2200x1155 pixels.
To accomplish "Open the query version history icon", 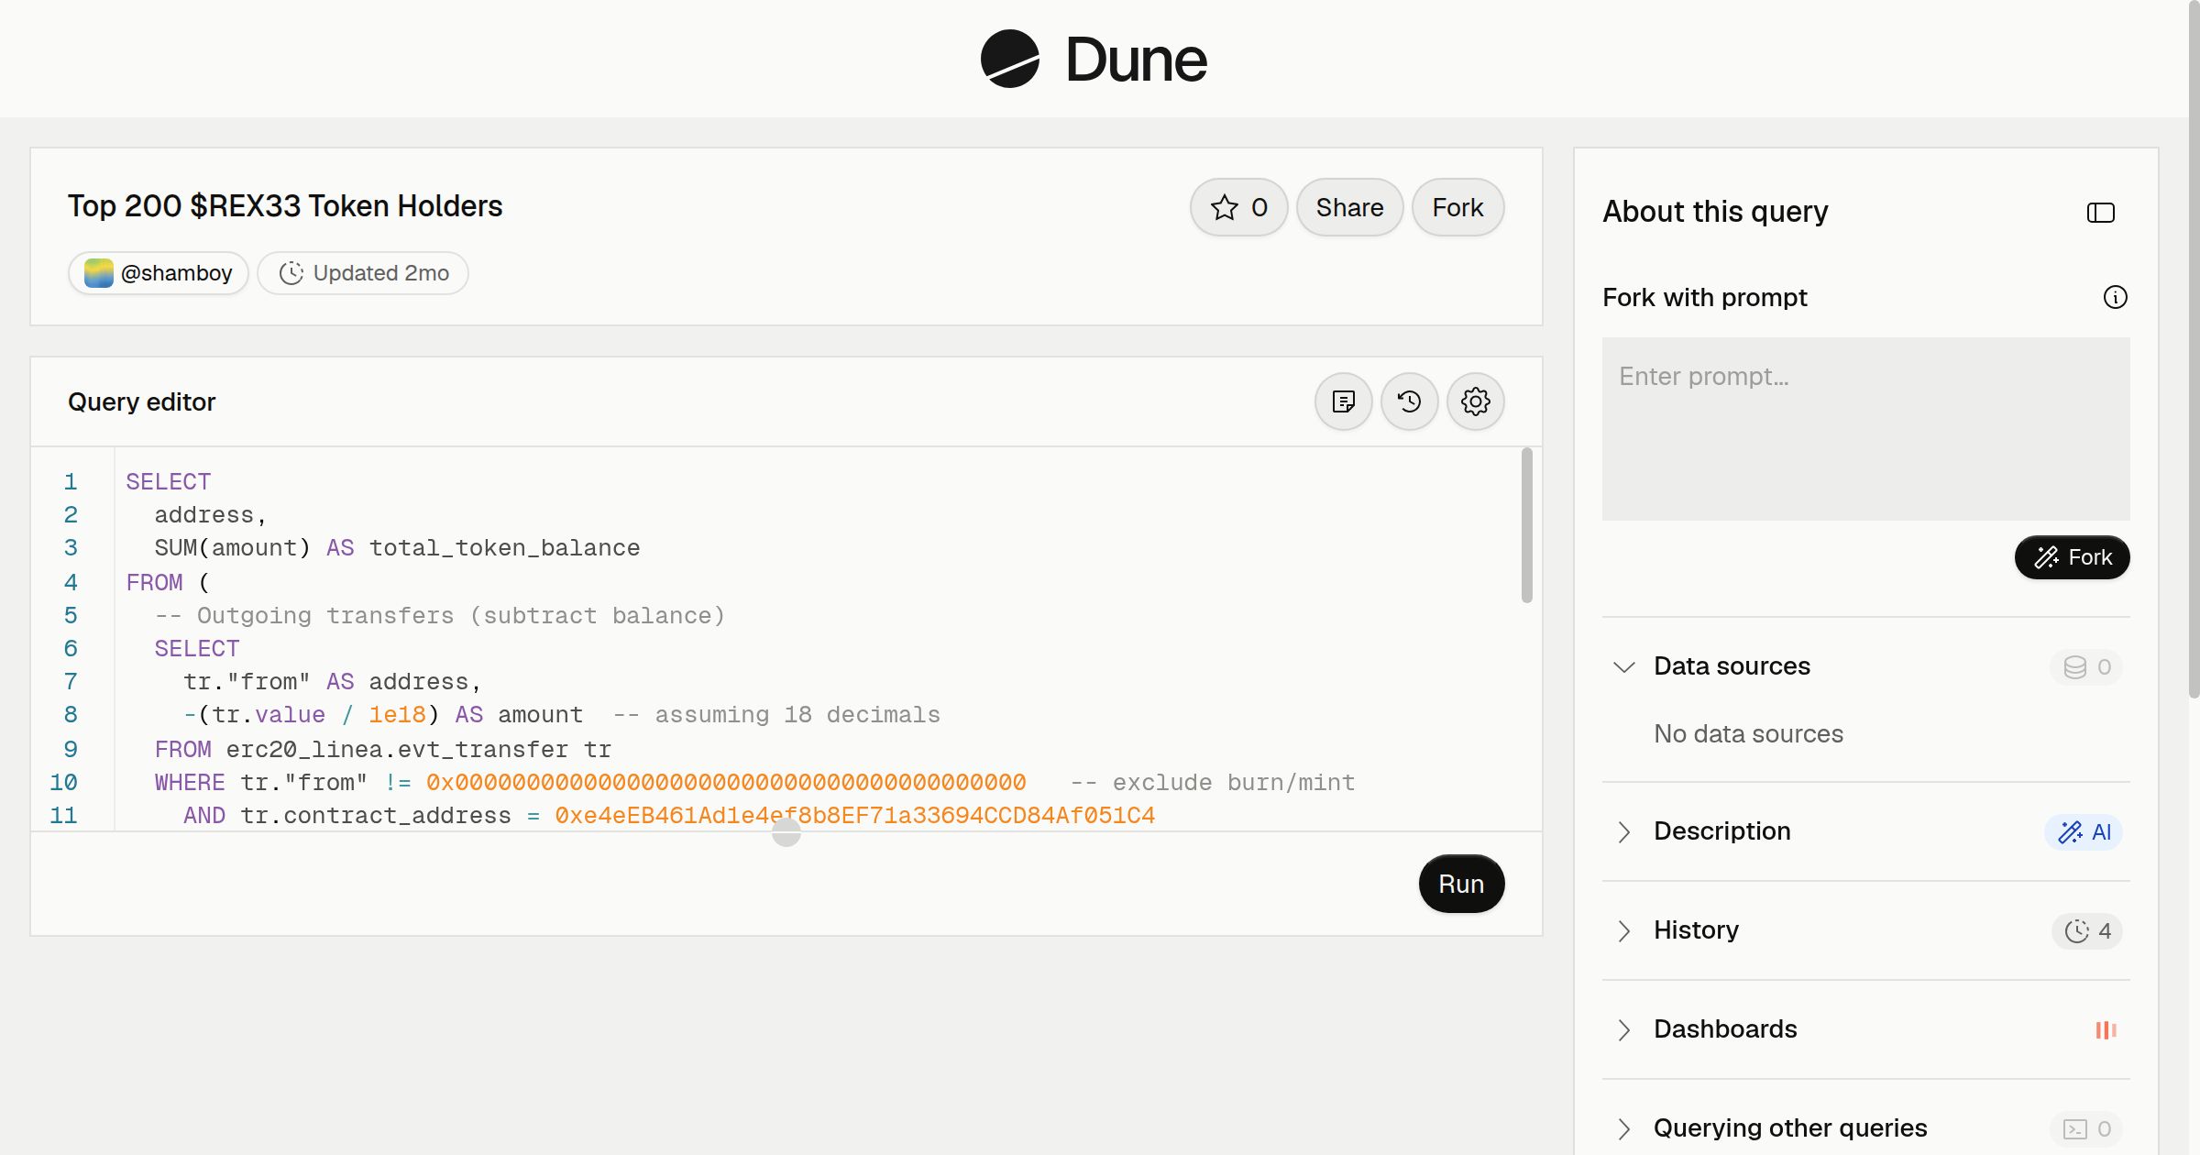I will [x=1410, y=401].
